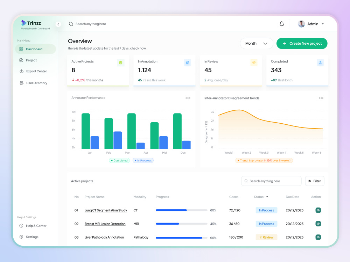Click the In Annotation card icon
350x262 pixels.
coord(187,63)
